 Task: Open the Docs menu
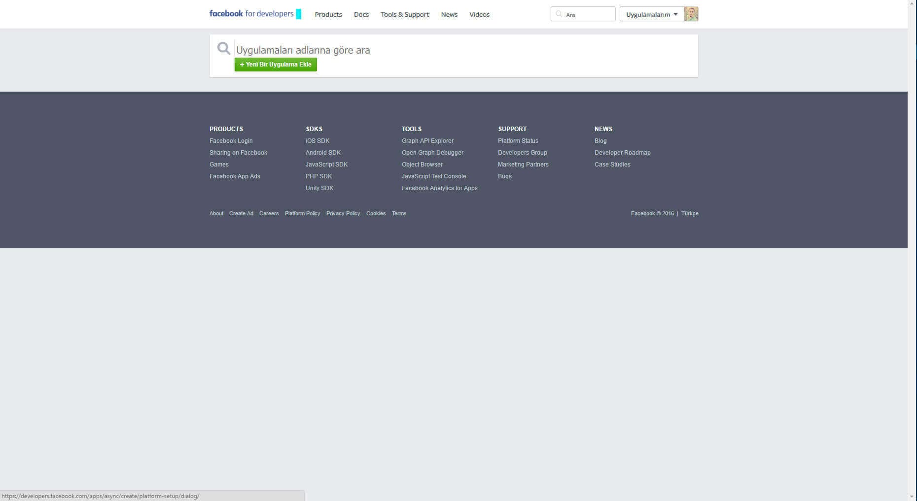coord(361,14)
